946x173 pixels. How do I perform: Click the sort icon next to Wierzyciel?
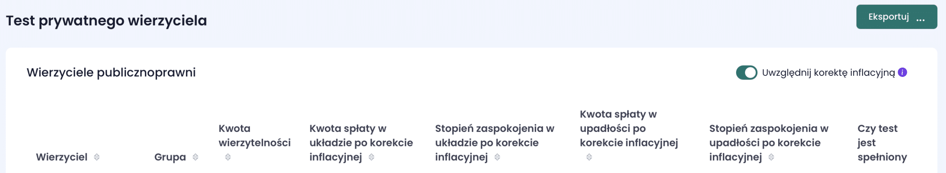[x=97, y=157]
